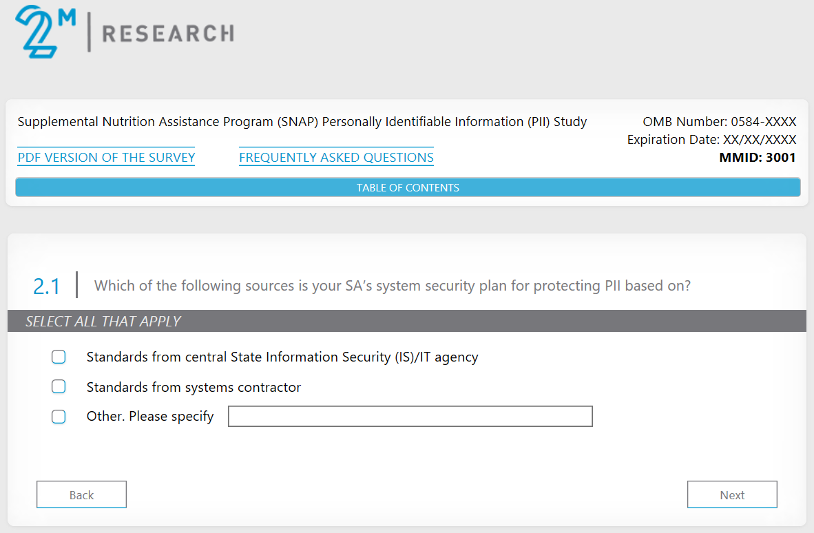Click the system security plan question text
The width and height of the screenshot is (814, 533).
tap(392, 286)
